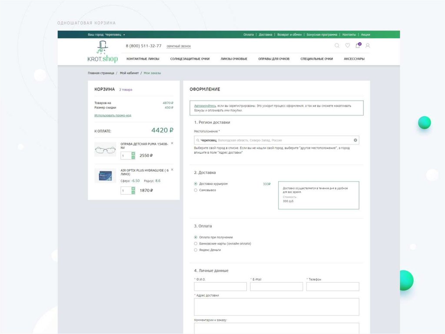Decrease quantity of Air Optix lenses
The image size is (445, 334).
pos(133,192)
